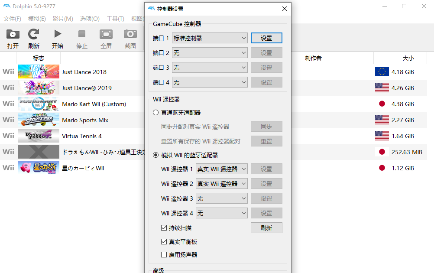Click the 停止 stop toolbar icon
This screenshot has height=273, width=434.
point(82,34)
